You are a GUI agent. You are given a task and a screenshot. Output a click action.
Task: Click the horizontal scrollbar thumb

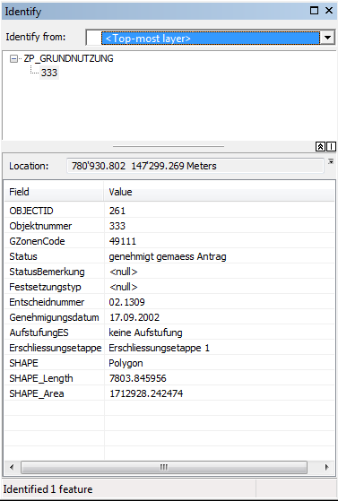pos(164,468)
